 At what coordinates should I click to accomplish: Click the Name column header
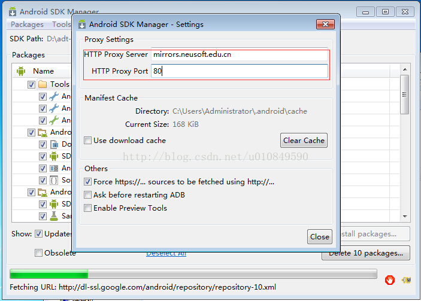pyautogui.click(x=43, y=71)
